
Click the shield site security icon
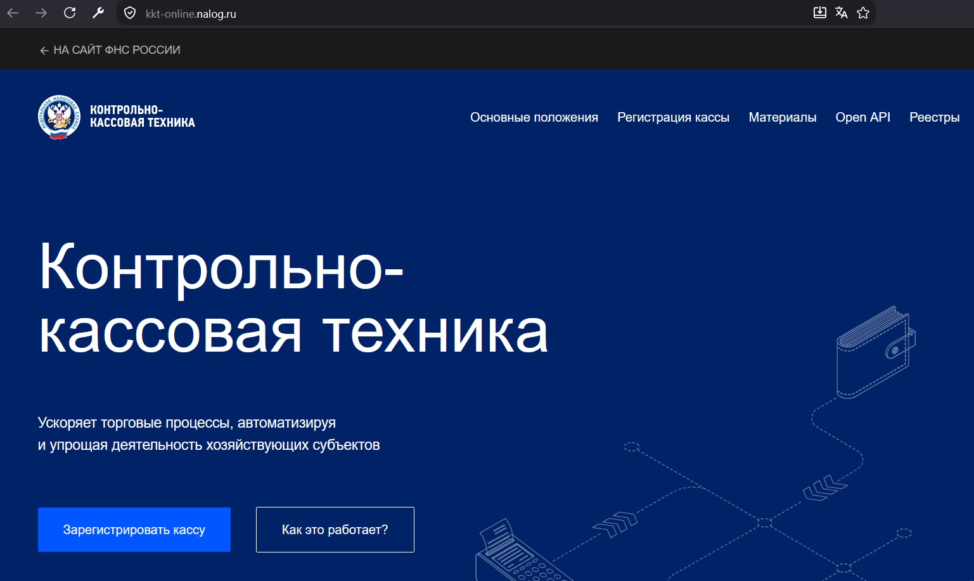pyautogui.click(x=130, y=13)
